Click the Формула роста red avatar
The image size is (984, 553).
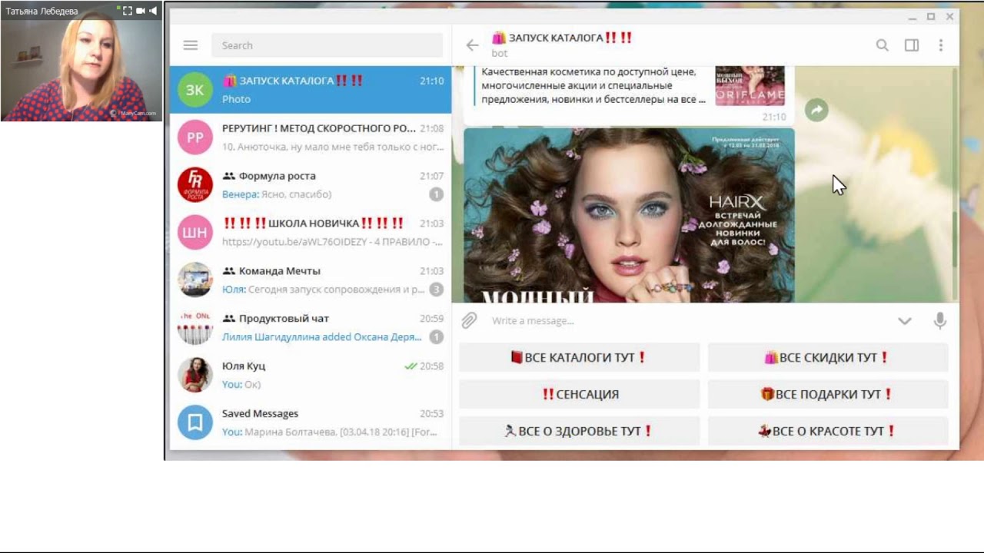tap(195, 185)
